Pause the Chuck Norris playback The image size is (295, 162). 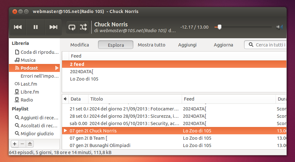36,27
